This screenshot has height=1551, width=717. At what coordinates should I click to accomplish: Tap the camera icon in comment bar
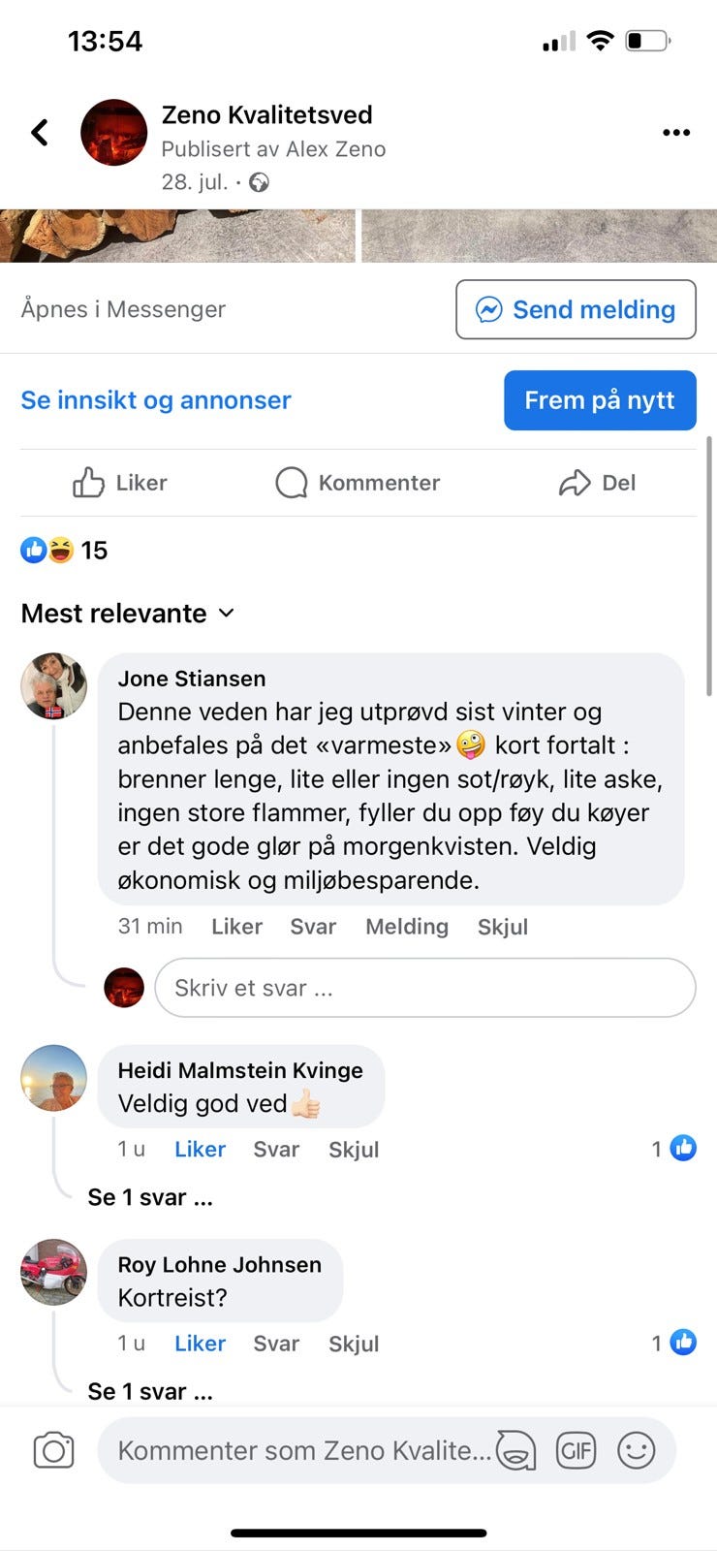[x=53, y=1450]
